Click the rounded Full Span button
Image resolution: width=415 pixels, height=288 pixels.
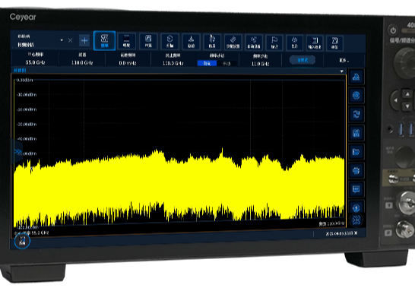[303, 60]
